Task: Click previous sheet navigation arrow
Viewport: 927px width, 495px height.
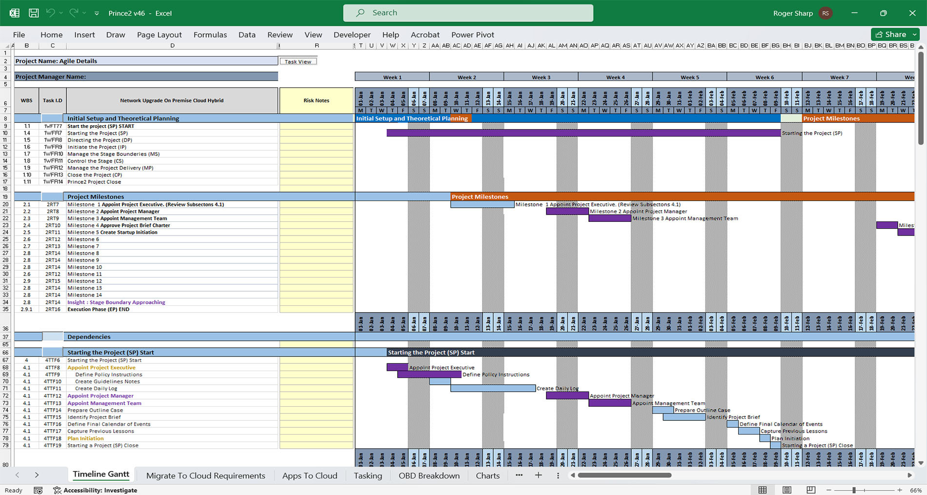Action: [18, 475]
